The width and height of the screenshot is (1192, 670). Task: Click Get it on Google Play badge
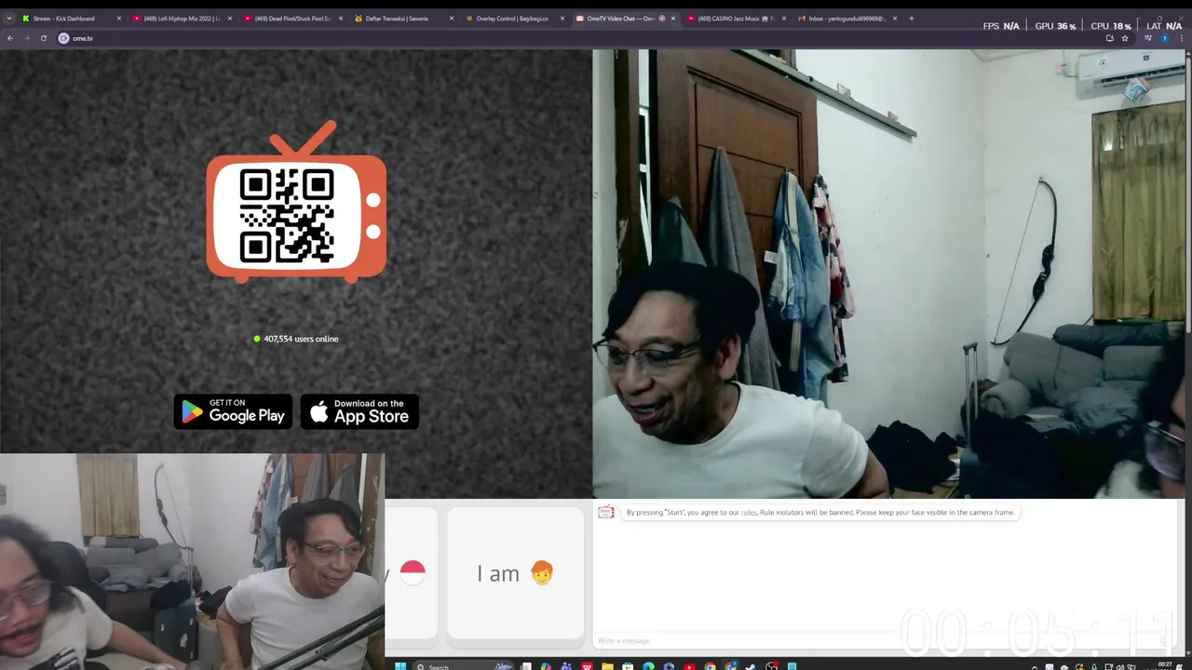[x=233, y=411]
